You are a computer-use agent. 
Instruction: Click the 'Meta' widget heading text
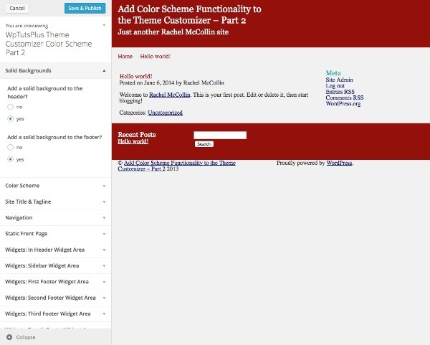click(333, 73)
